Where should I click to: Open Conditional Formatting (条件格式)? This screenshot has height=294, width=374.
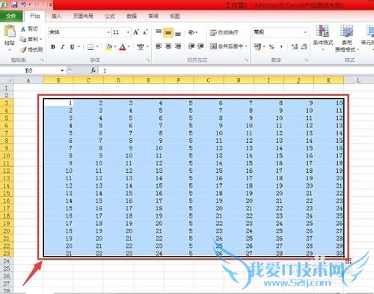point(323,37)
